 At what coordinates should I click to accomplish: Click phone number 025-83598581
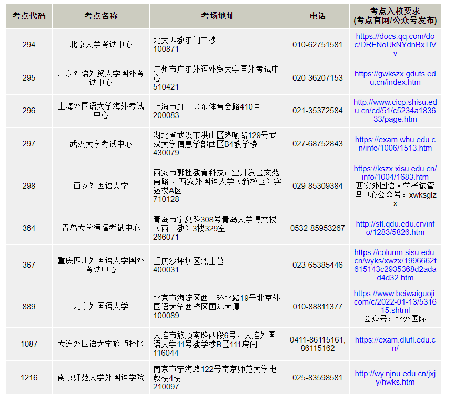318,378
